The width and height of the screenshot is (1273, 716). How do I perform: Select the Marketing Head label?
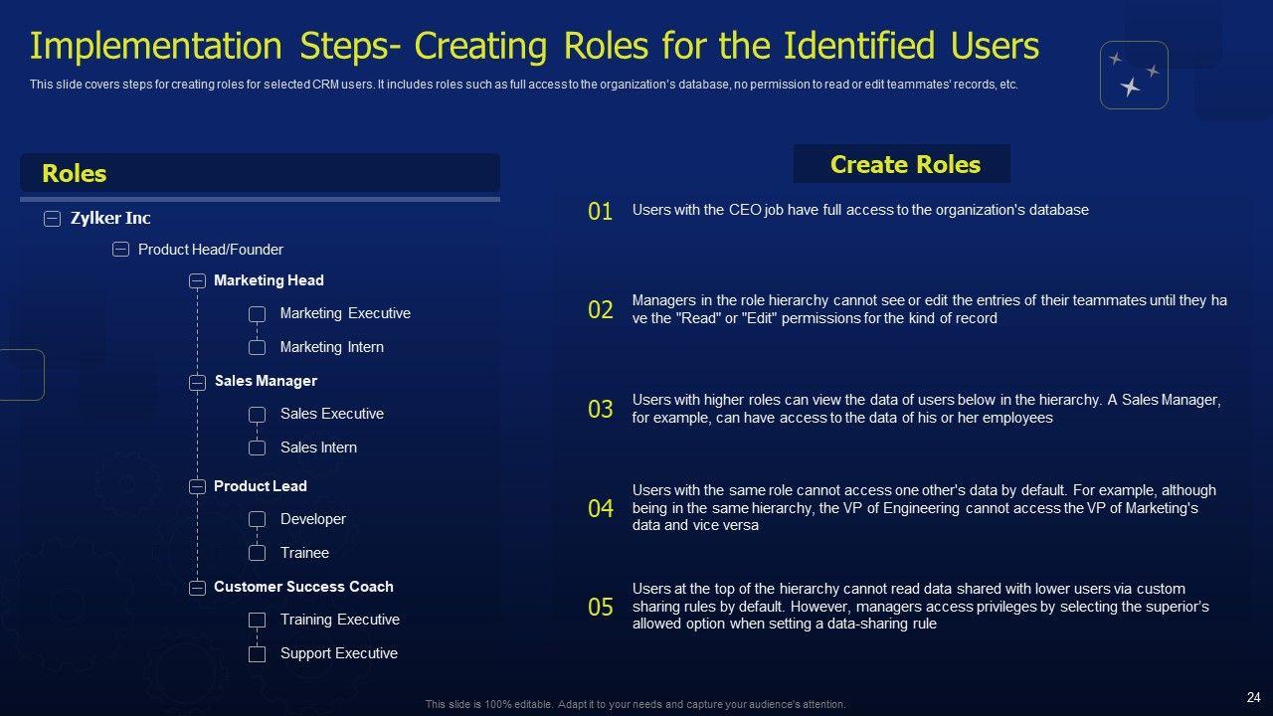269,280
